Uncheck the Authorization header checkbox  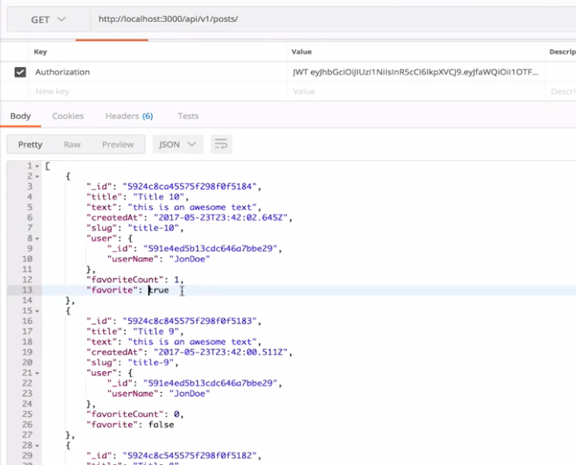[x=20, y=73]
